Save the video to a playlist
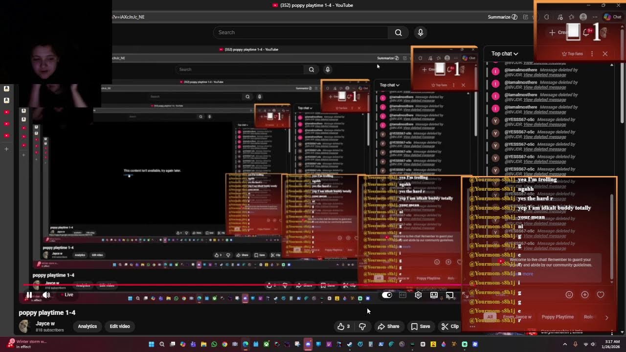The height and width of the screenshot is (352, 626). [421, 326]
